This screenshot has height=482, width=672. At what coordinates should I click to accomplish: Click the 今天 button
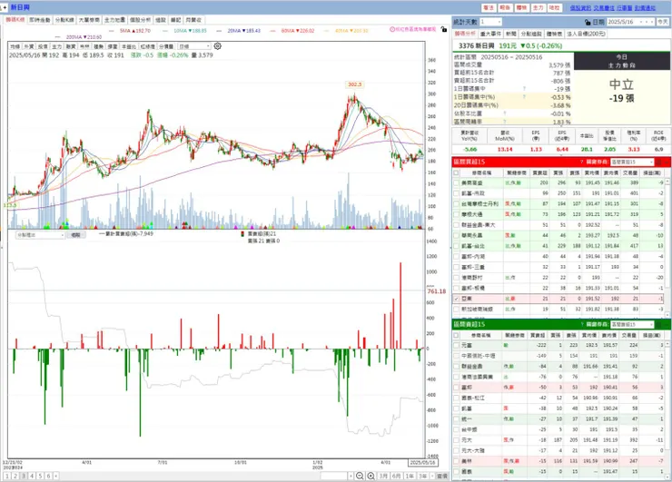663,22
